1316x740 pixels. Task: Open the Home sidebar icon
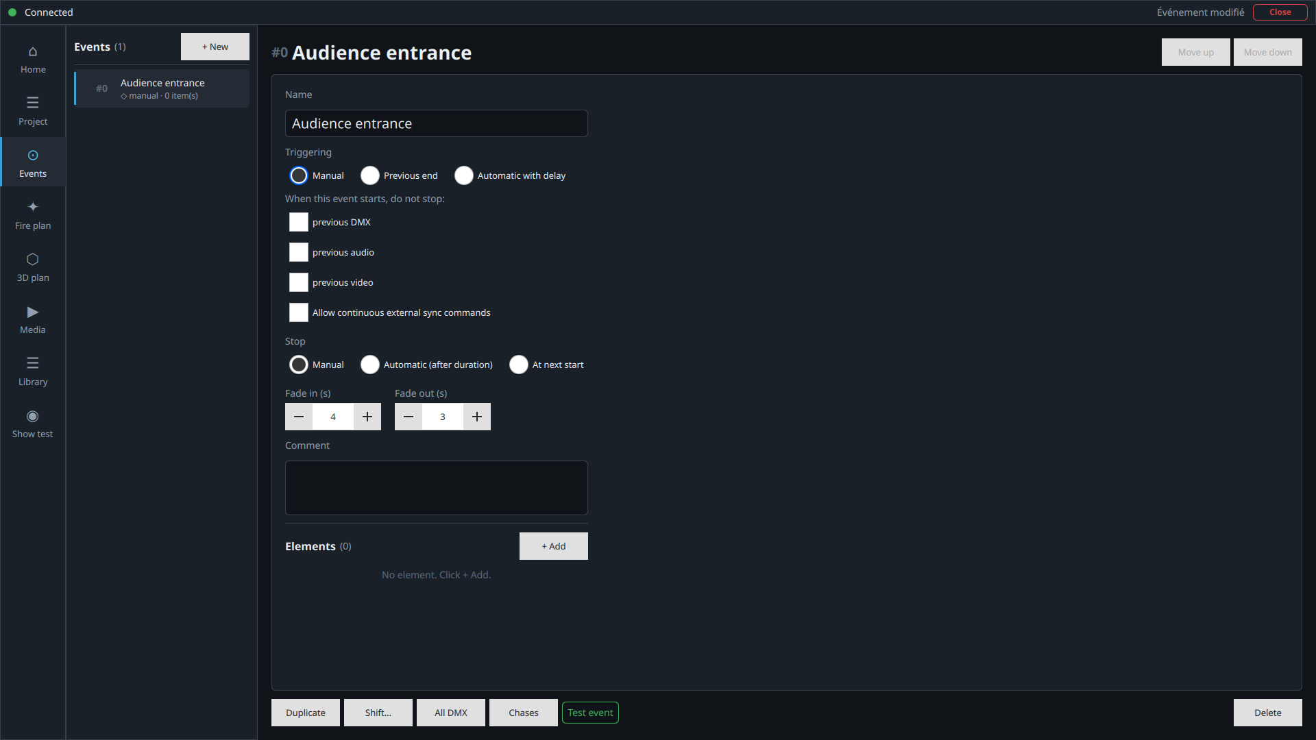[x=33, y=60]
